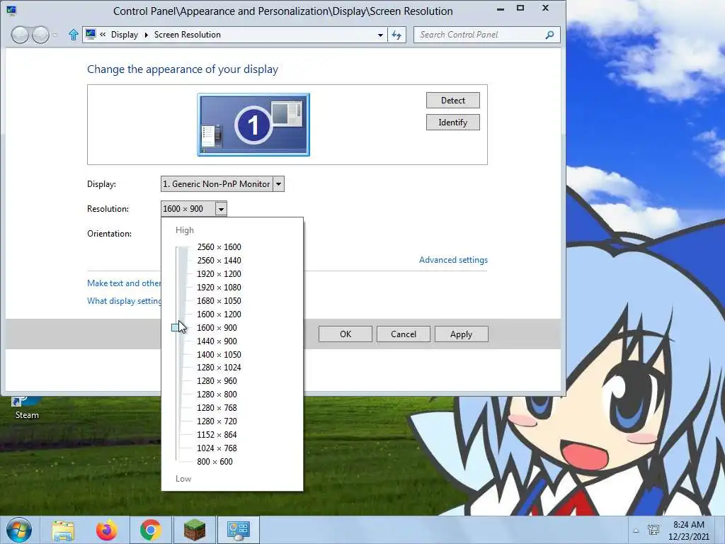Select 1152 × 864 resolution
Screen dimensions: 725x544
click(x=217, y=434)
